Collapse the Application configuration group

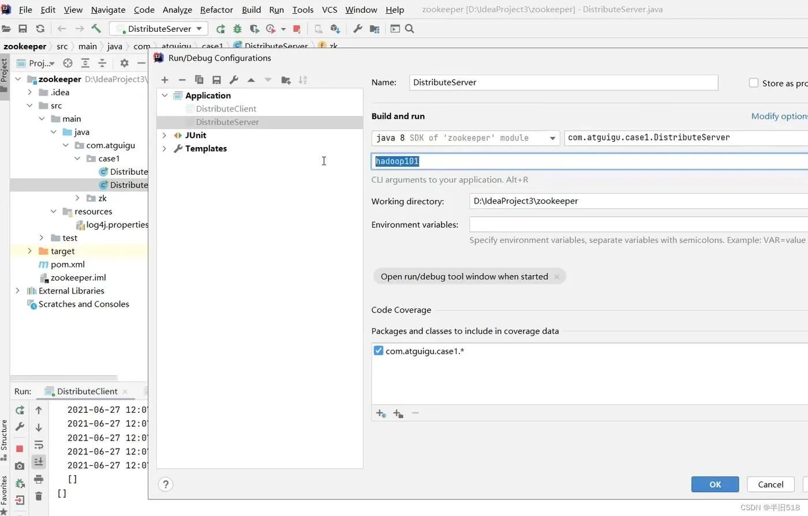coord(165,96)
